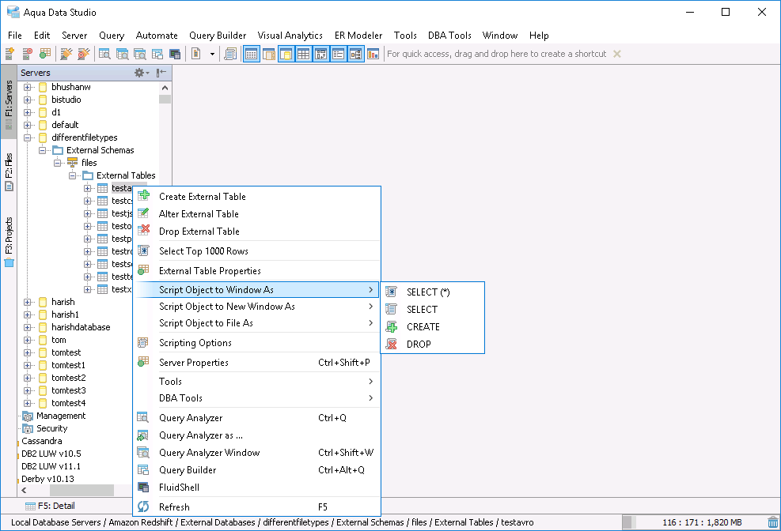Viewport: 781px width, 531px height.
Task: Collapse the differentfiletypes database node
Action: pos(28,137)
